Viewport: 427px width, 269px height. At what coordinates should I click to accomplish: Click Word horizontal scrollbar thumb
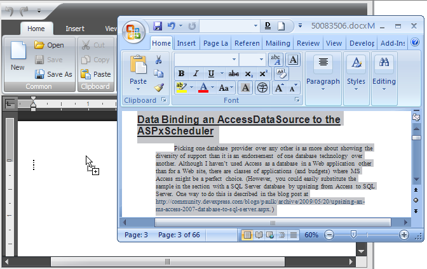tap(273, 223)
